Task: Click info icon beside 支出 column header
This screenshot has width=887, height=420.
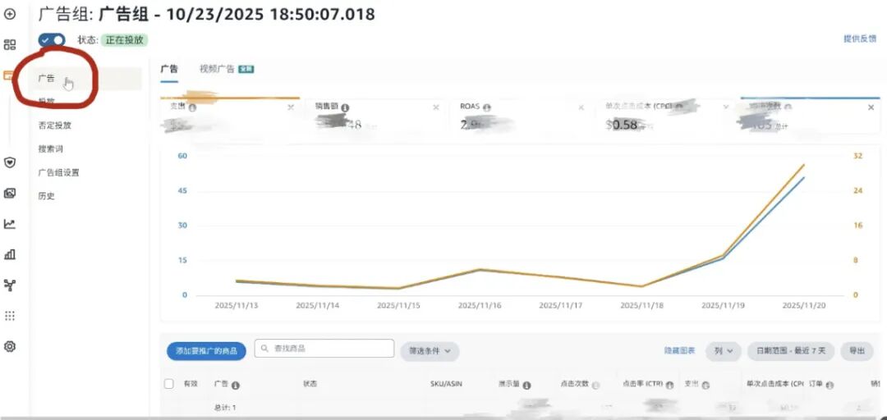Action: 705,385
